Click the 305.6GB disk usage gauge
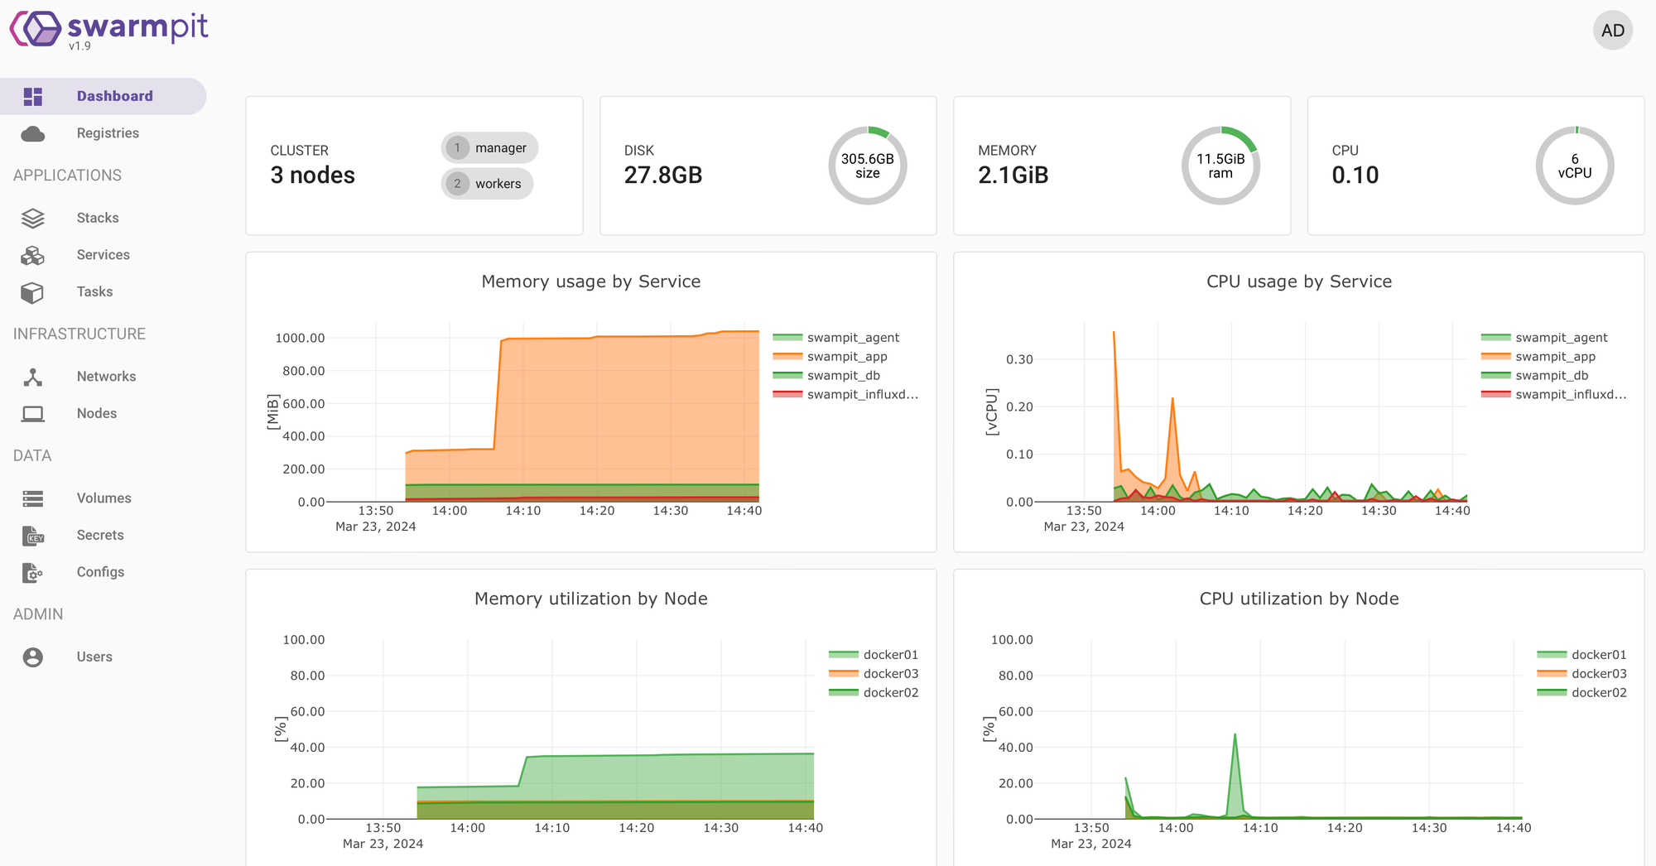 [868, 166]
